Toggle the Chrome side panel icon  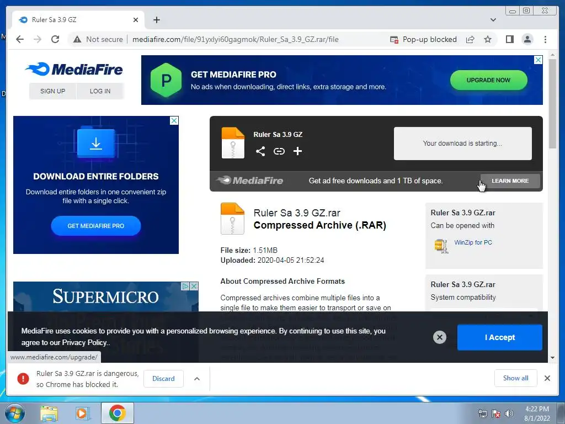509,39
